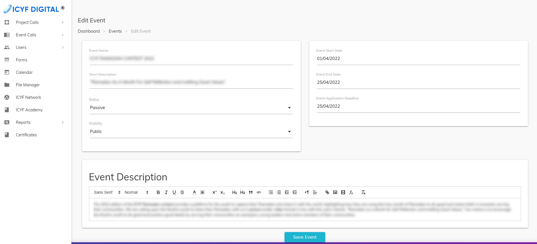The image size is (537, 244).
Task: Click inside the Event Description text area
Action: 305,210
